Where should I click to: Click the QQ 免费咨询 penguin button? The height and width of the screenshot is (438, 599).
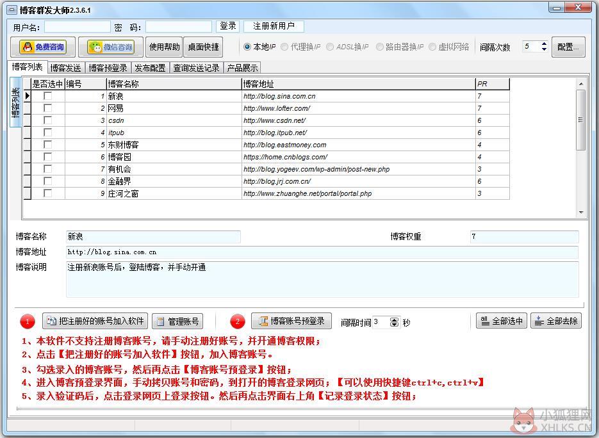[42, 47]
